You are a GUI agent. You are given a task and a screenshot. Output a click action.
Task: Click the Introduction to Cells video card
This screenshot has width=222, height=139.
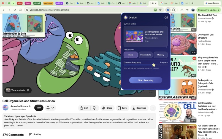tap(24, 26)
